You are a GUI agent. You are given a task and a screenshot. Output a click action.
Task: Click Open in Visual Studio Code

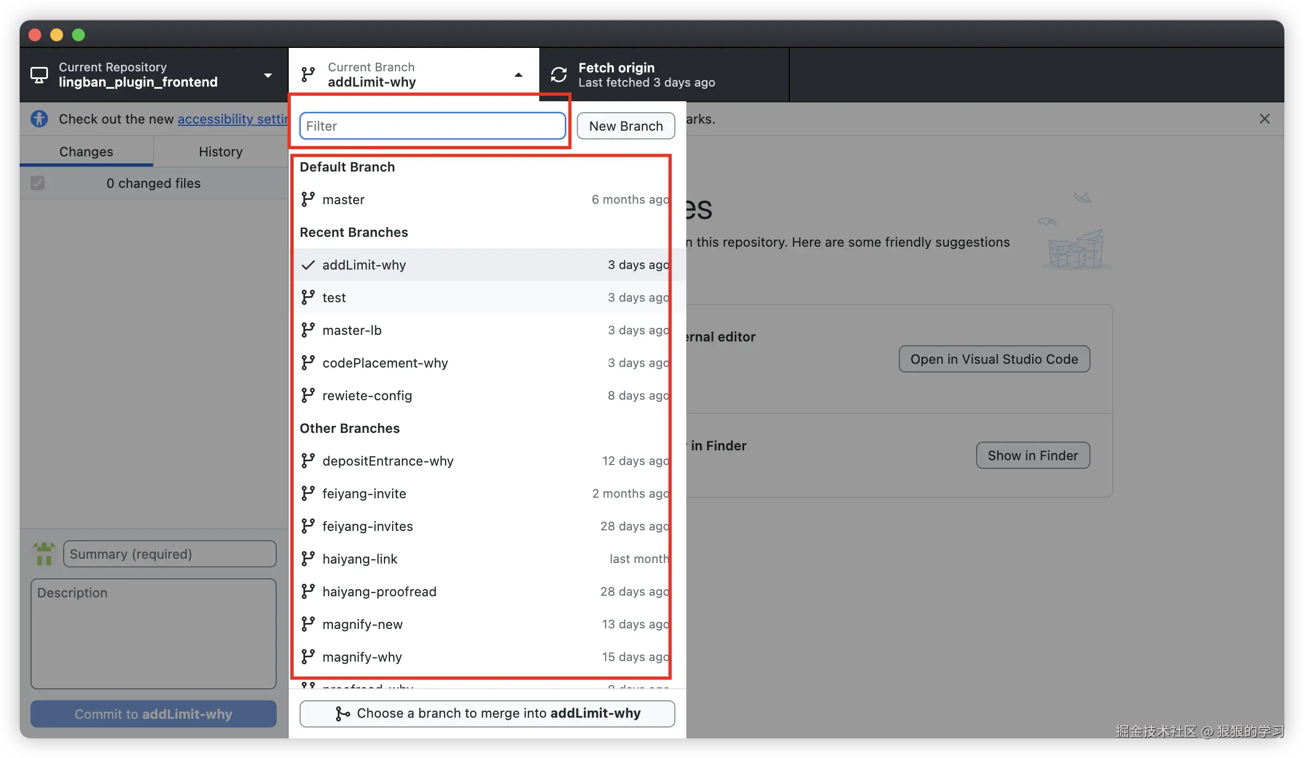tap(994, 359)
